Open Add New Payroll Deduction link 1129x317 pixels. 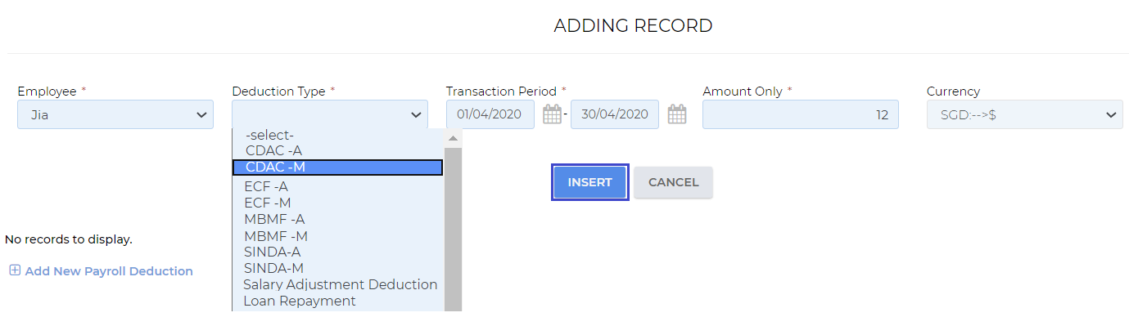tap(109, 270)
